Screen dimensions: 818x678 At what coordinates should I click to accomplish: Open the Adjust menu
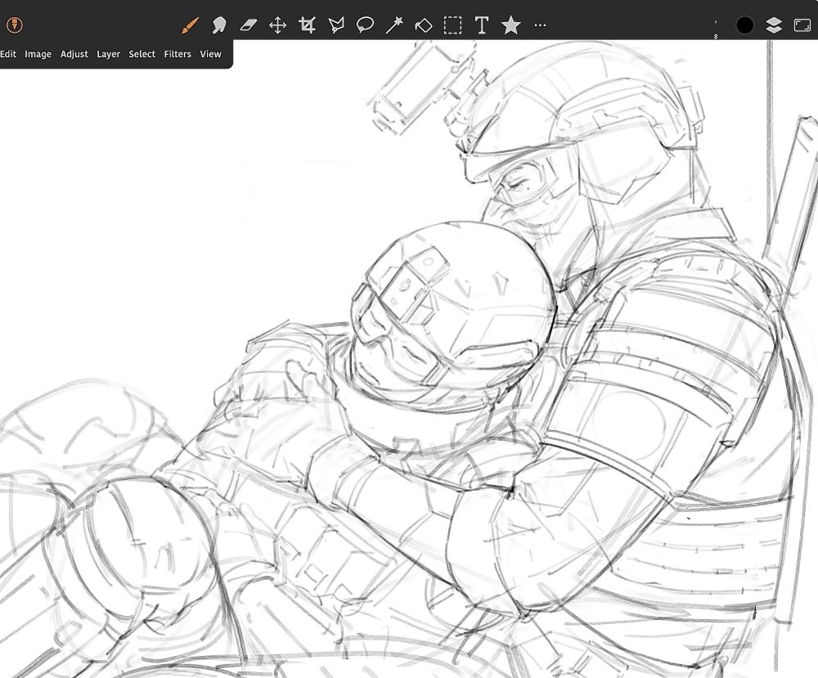tap(74, 54)
